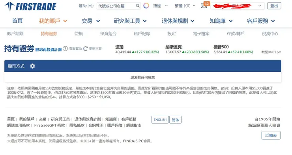Click the page help question mark icon
Screen dimensions: 292x155
(65, 49)
